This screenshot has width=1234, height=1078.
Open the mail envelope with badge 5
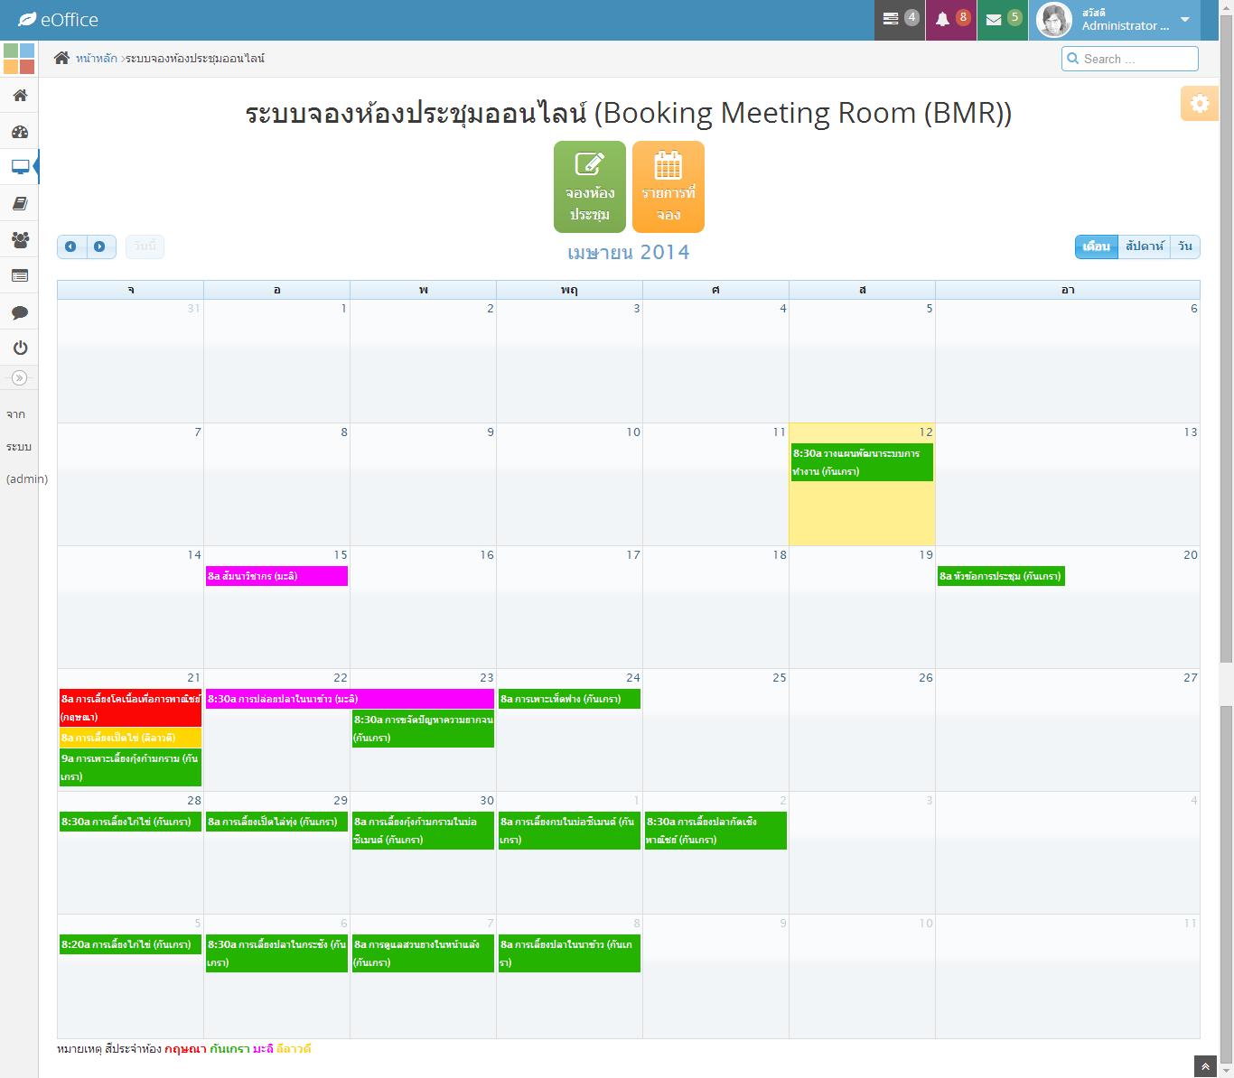[1003, 19]
